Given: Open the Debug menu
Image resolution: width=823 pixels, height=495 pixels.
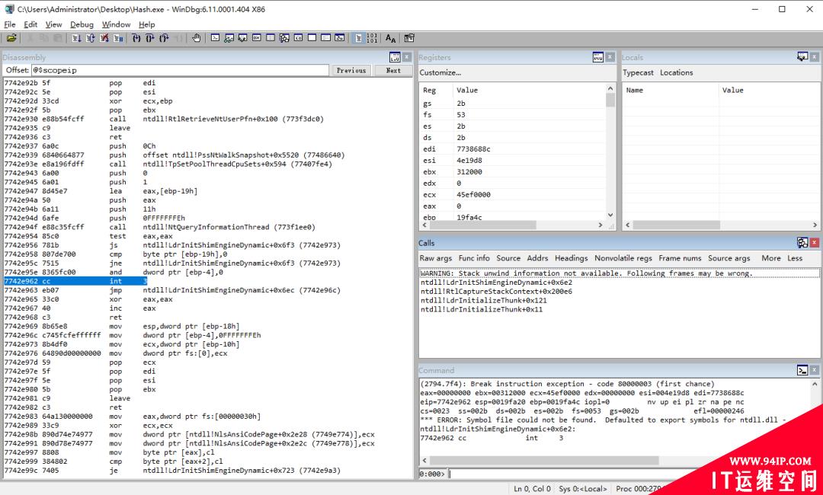Looking at the screenshot, I should pyautogui.click(x=82, y=24).
